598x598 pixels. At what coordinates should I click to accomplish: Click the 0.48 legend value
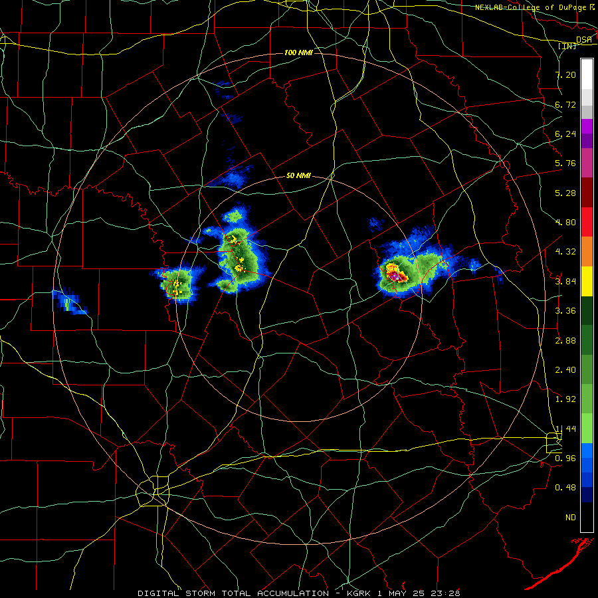click(x=565, y=488)
